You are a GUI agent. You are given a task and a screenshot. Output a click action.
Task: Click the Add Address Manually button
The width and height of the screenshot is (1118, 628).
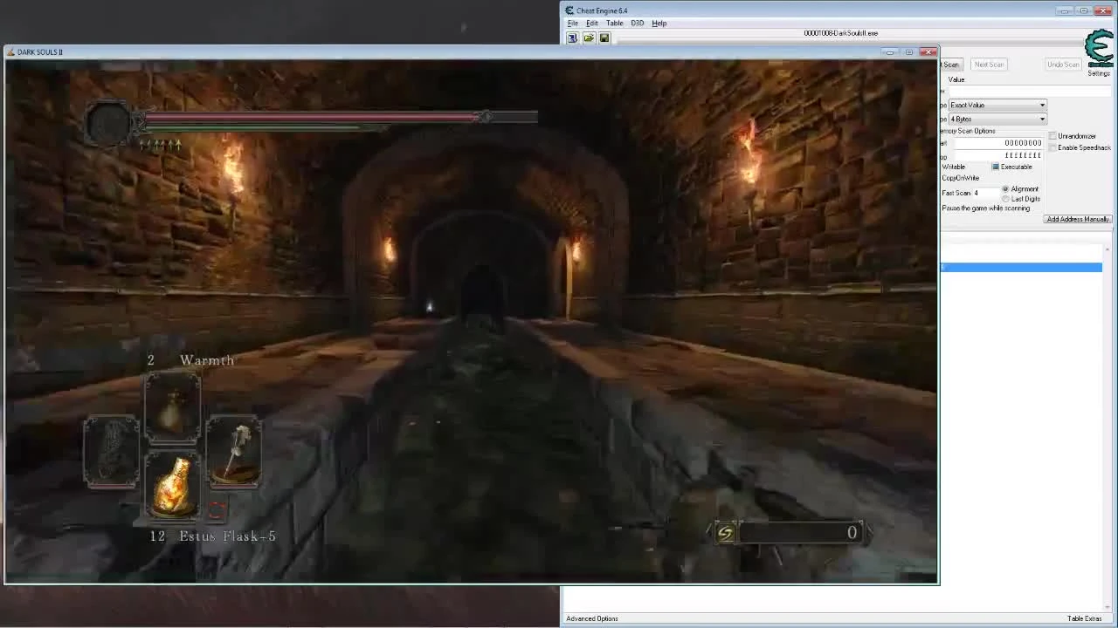point(1077,219)
